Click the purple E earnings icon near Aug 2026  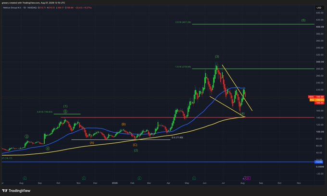point(249,178)
